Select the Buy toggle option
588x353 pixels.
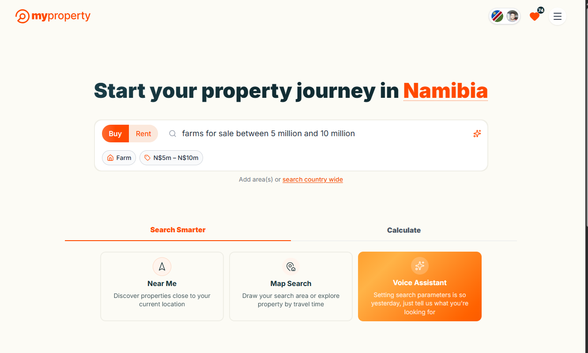click(x=115, y=134)
